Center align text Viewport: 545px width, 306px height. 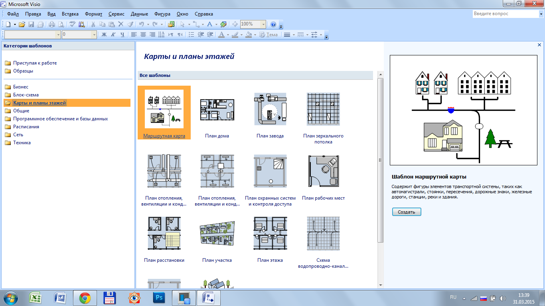(143, 35)
